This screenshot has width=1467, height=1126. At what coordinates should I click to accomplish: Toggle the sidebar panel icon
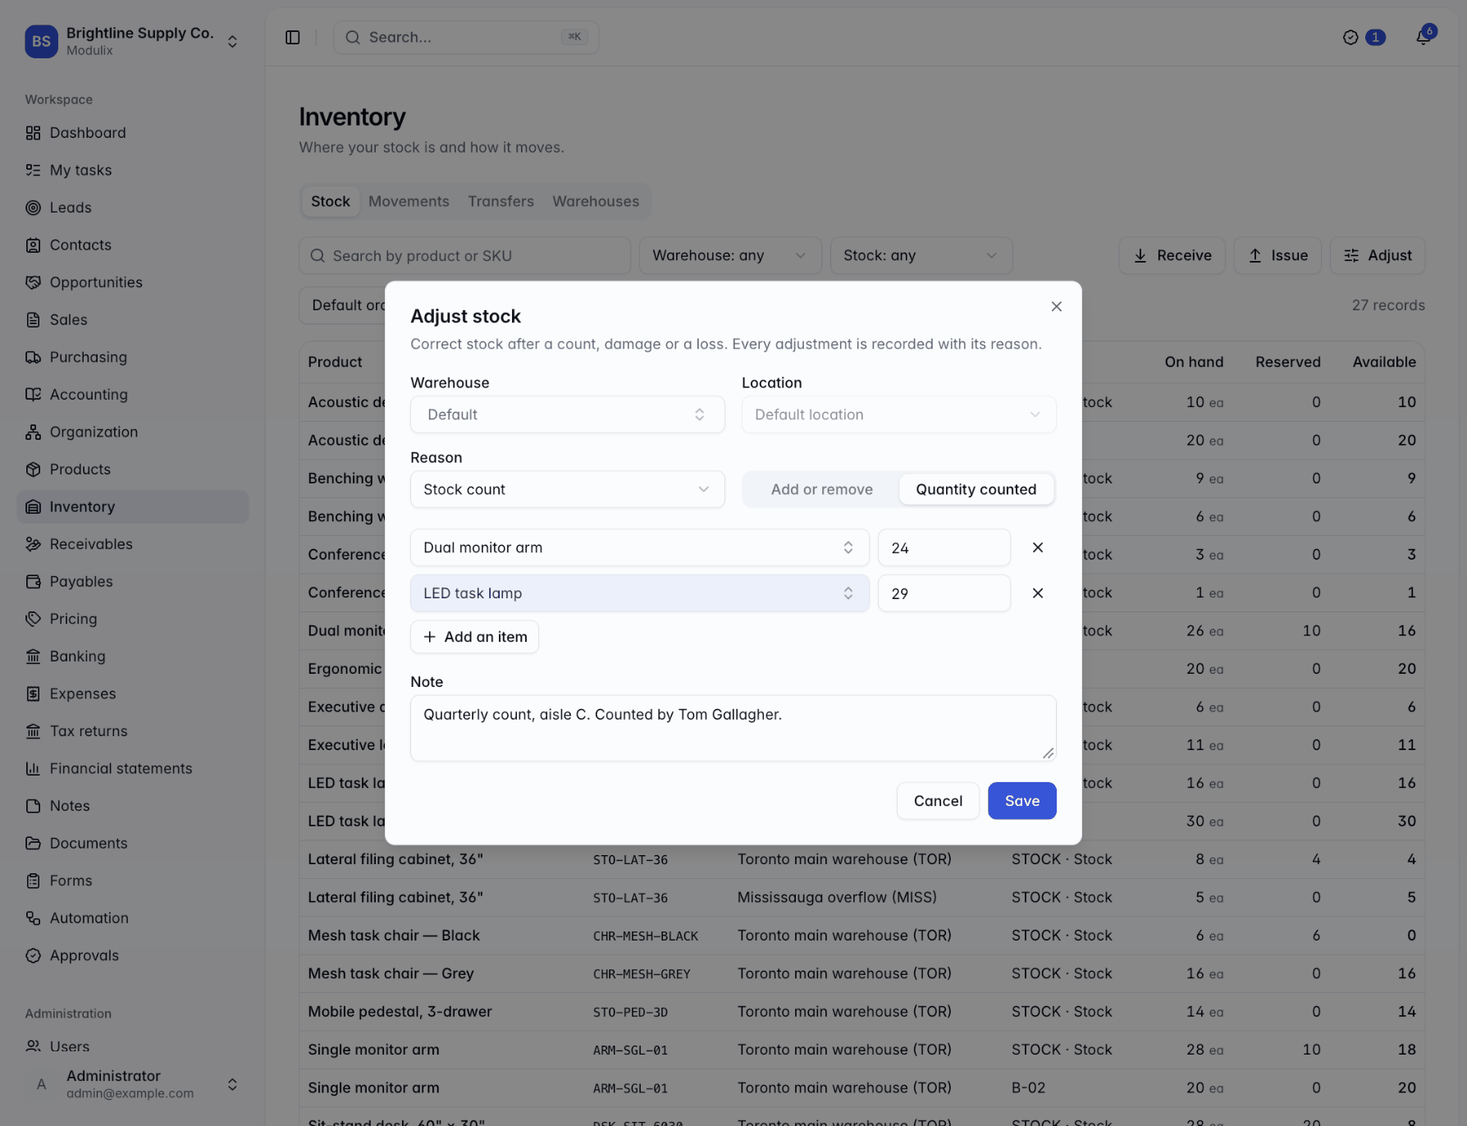[293, 38]
